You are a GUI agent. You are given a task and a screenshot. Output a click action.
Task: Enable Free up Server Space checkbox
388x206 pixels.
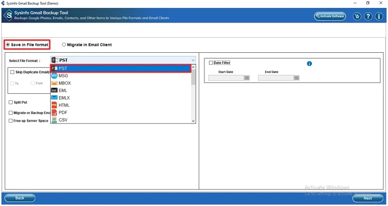pos(11,121)
